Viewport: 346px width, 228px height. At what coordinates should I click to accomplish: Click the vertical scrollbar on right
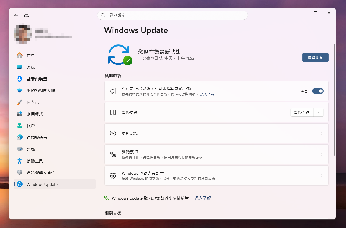click(x=335, y=100)
